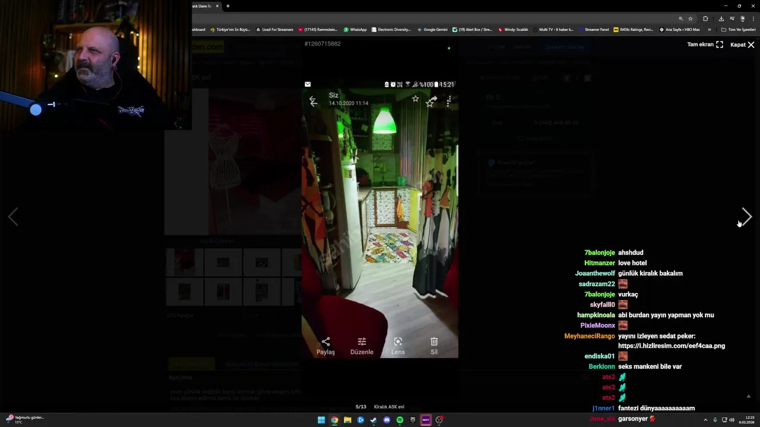Image resolution: width=760 pixels, height=427 pixels.
Task: Expand the hidden system tray icons
Action: coord(705,420)
